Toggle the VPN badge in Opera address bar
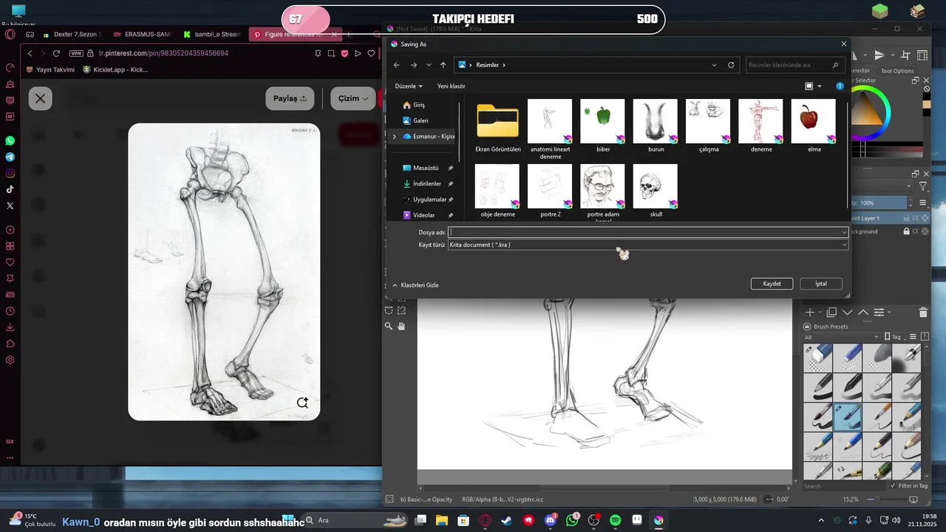Image resolution: width=946 pixels, height=532 pixels. (76, 53)
